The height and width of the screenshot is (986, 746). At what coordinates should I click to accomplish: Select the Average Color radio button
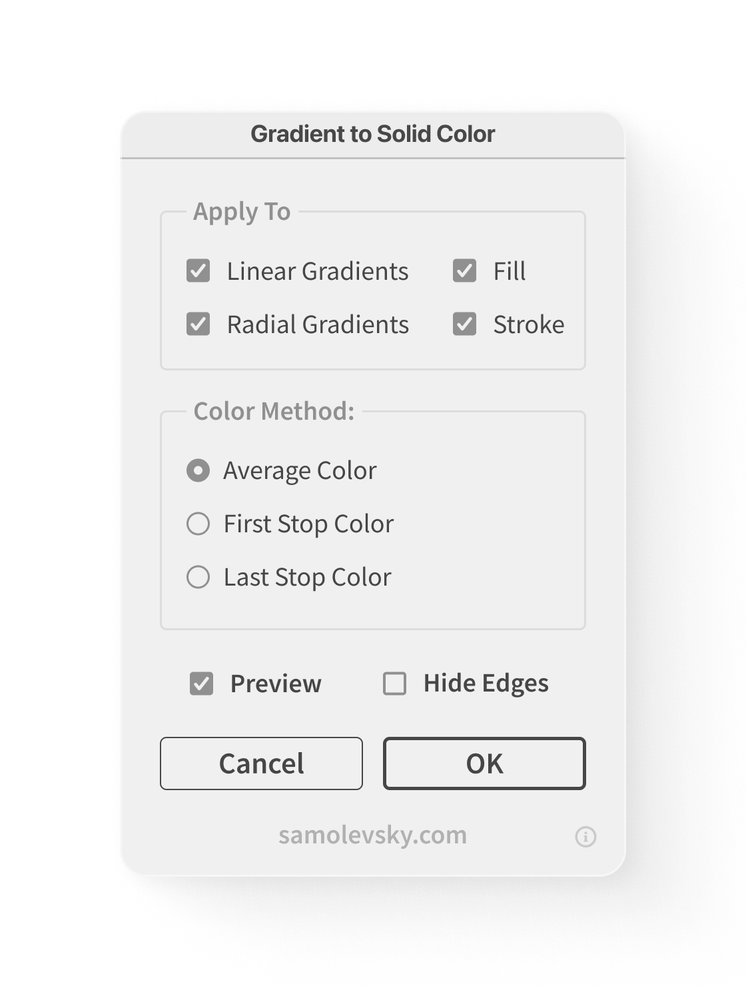coord(198,470)
